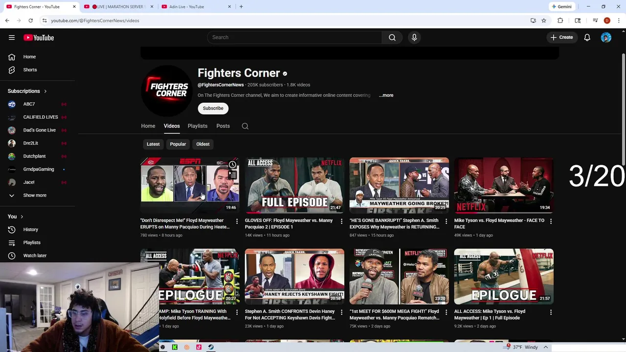Expand Show more subscriptions
Viewport: 626px width, 352px height.
pyautogui.click(x=35, y=195)
